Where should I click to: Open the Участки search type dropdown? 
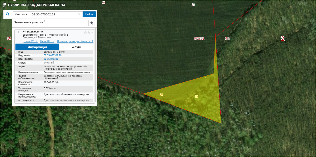pos(21,14)
